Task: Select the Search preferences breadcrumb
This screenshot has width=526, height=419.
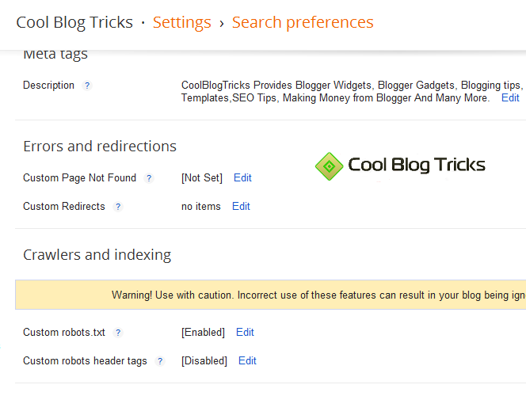Action: [x=303, y=22]
